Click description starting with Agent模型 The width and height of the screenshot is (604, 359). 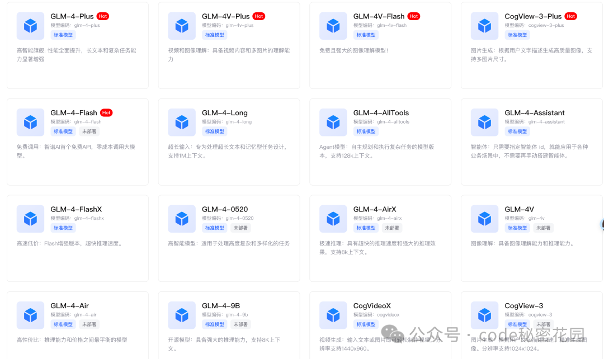tap(377, 152)
